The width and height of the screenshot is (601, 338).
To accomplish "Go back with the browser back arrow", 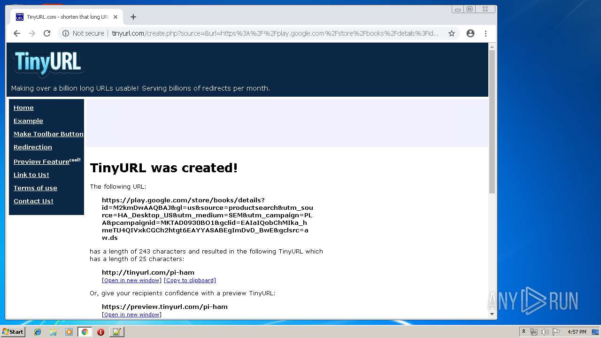I will pyautogui.click(x=17, y=33).
